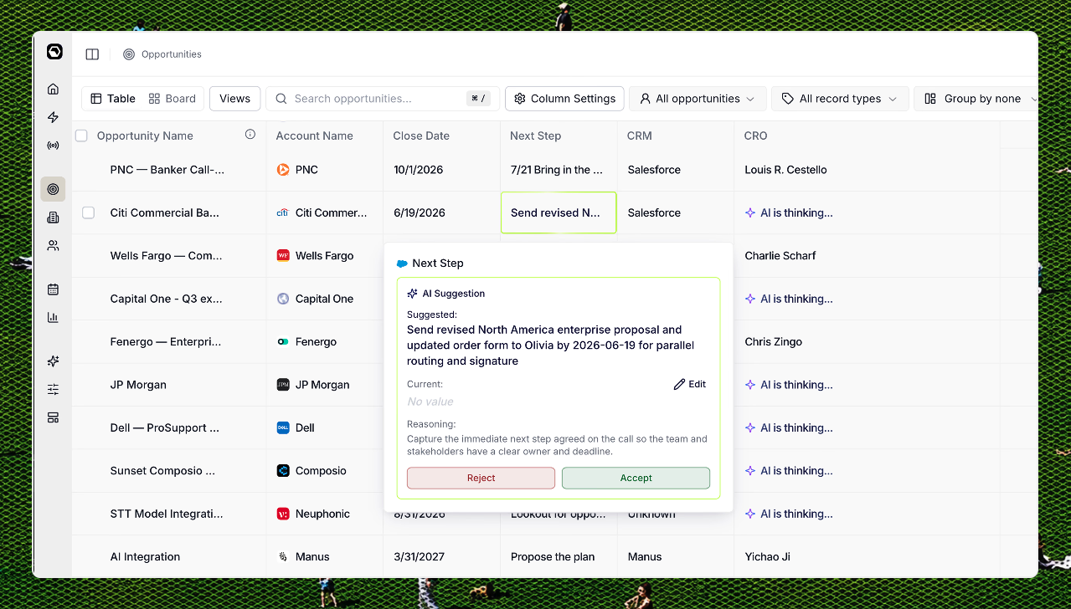Click the Chris Zingo CRO cell
The width and height of the screenshot is (1071, 609).
coord(774,342)
